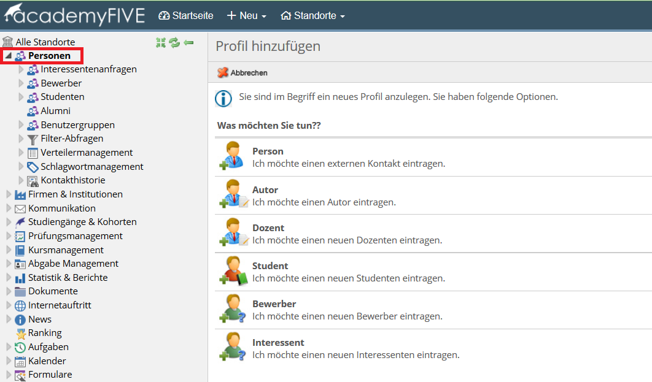Open the Standorte dropdown menu

[x=312, y=16]
